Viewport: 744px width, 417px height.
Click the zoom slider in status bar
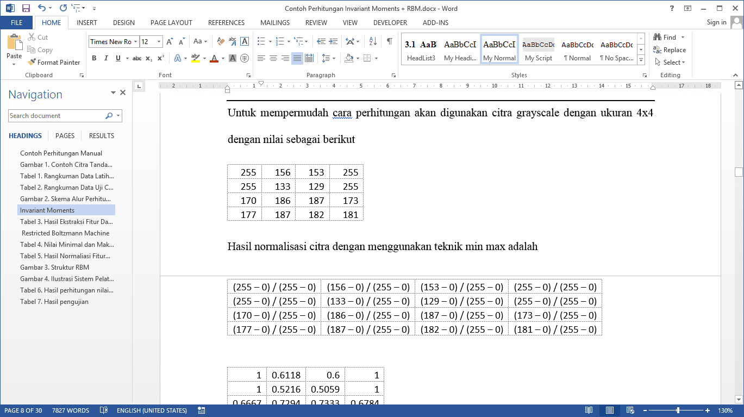(x=678, y=410)
